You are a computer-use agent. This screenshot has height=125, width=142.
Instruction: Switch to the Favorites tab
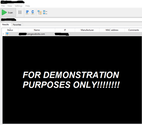pyautogui.click(x=17, y=25)
